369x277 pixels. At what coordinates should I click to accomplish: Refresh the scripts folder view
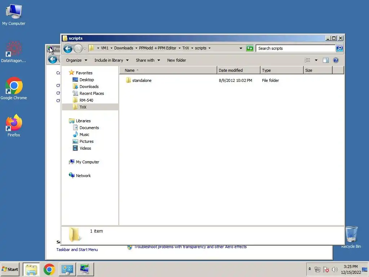tap(250, 48)
